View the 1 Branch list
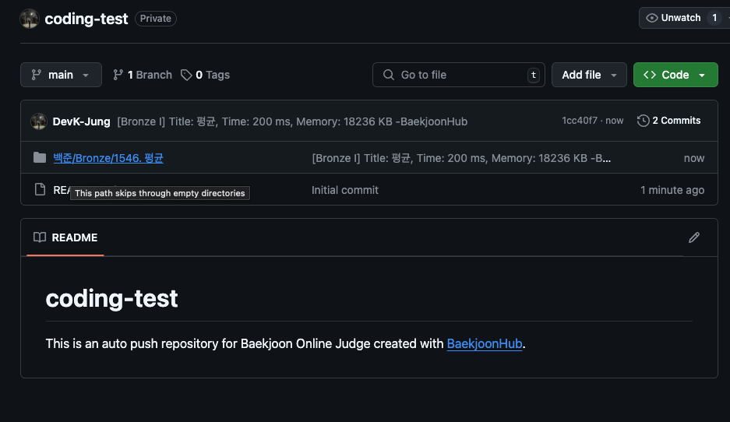730x422 pixels. (143, 75)
